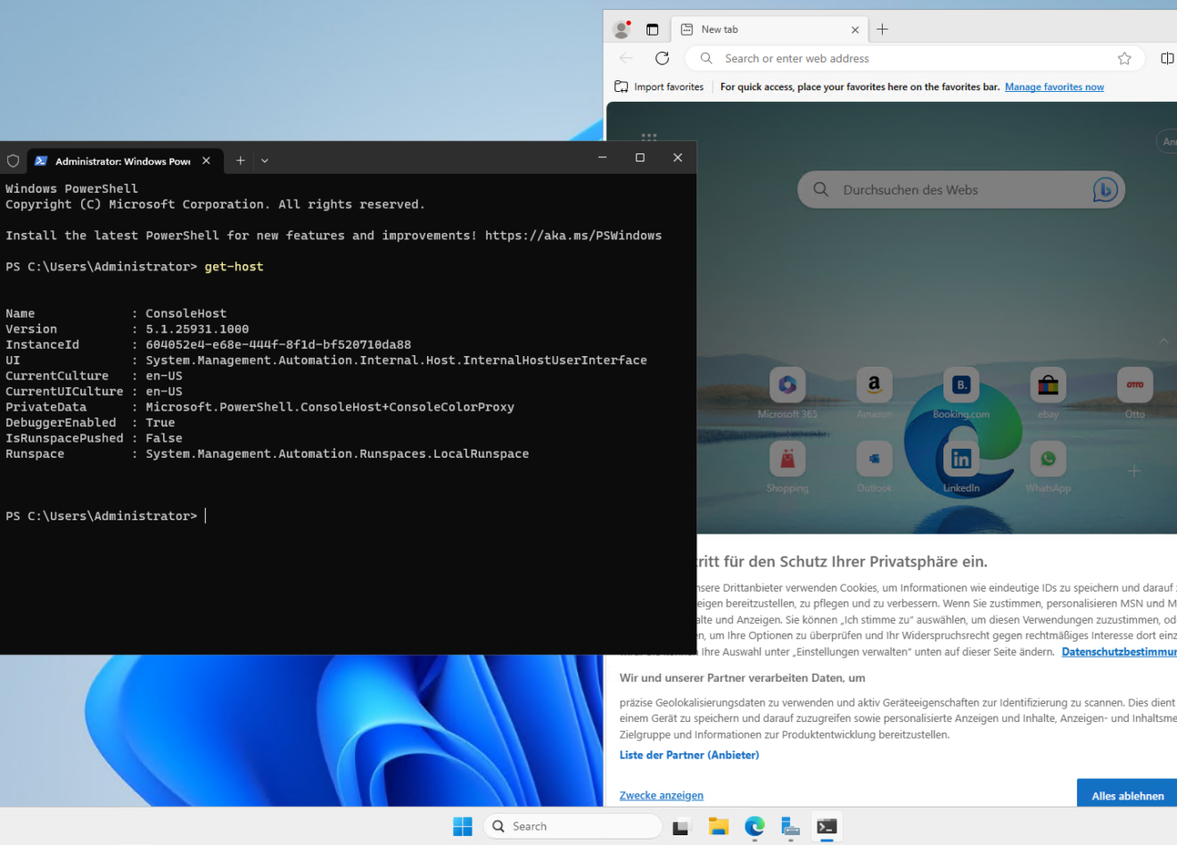
Task: Open the Booking.com shortcut tile
Action: coord(960,385)
